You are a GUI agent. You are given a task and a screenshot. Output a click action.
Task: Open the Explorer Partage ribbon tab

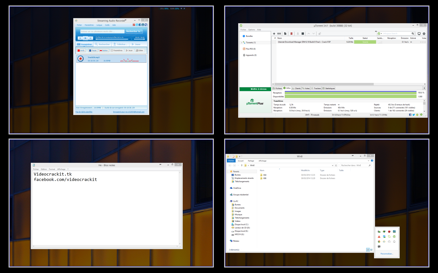251,161
